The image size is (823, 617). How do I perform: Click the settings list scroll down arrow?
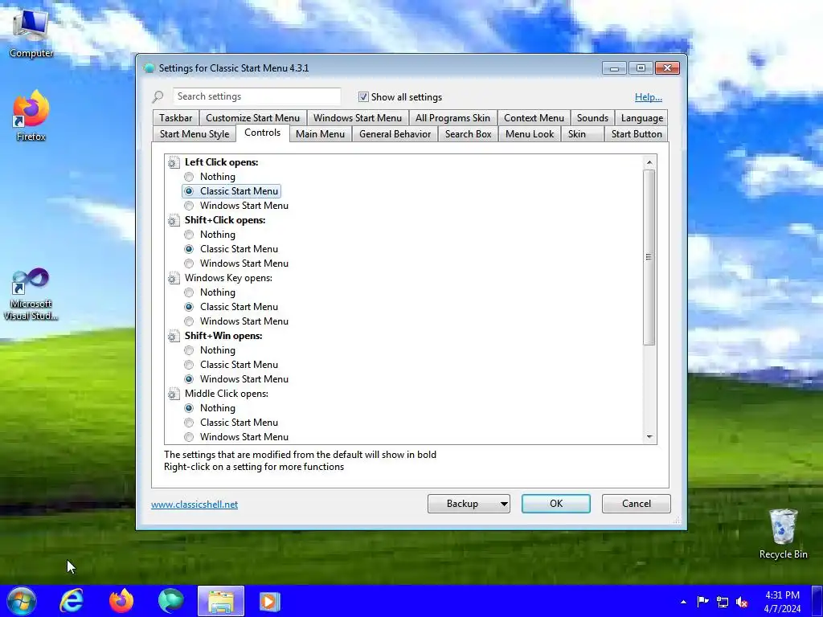point(649,437)
